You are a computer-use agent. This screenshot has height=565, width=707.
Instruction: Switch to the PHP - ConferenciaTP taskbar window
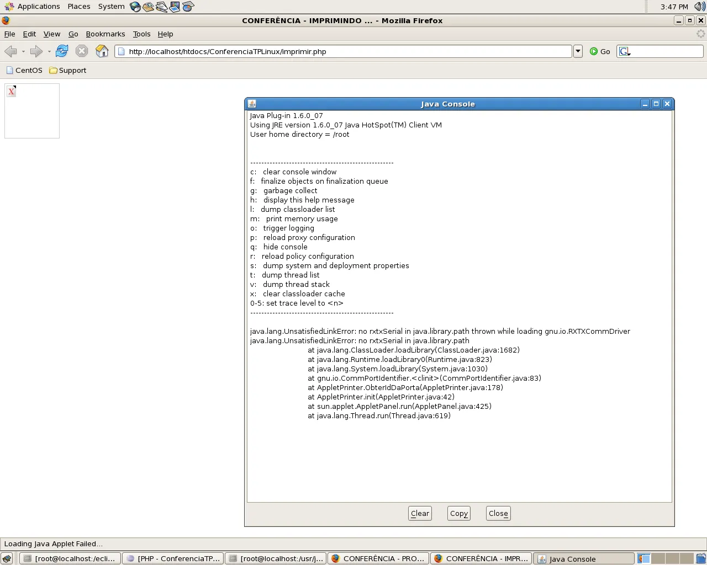(x=173, y=558)
